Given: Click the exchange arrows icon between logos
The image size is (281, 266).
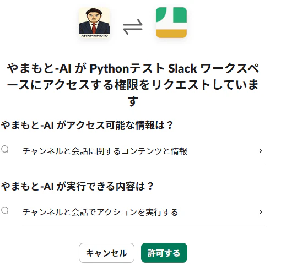Looking at the screenshot, I should (133, 27).
